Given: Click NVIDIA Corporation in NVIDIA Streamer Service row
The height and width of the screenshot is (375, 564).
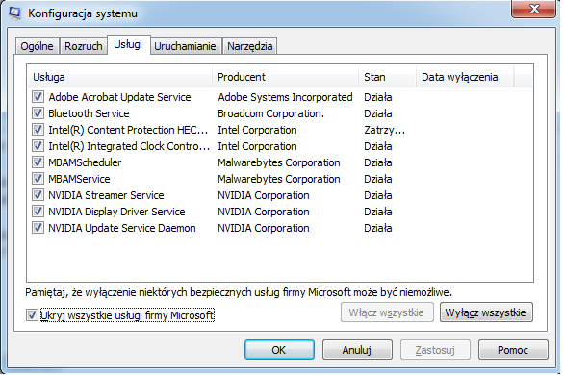Looking at the screenshot, I should pos(264,195).
